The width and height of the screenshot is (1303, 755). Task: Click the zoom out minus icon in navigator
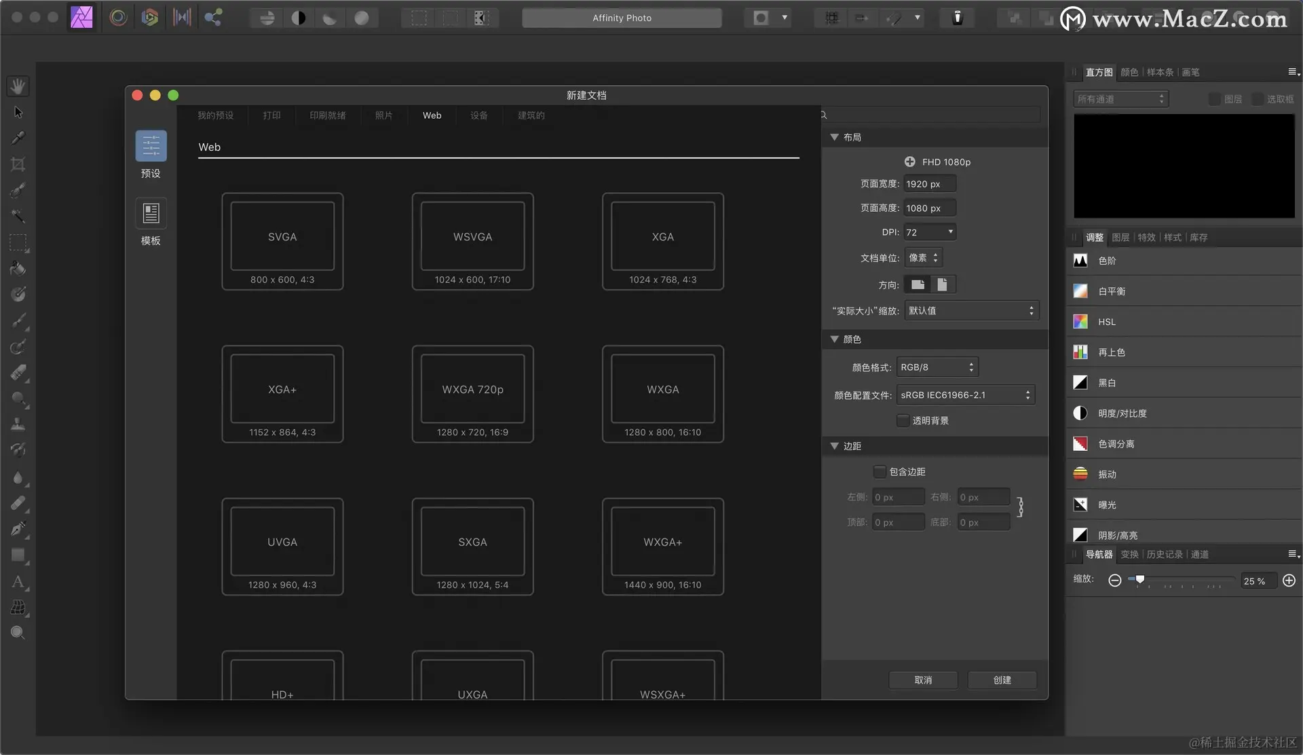(x=1114, y=581)
